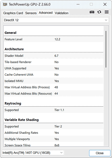Image resolution: width=112 pixels, height=158 pixels.
Task: Click the refresh arrows icon
Action: click(99, 12)
